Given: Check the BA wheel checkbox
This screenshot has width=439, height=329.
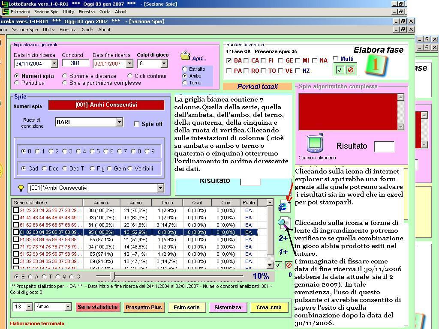Looking at the screenshot, I should point(229,60).
